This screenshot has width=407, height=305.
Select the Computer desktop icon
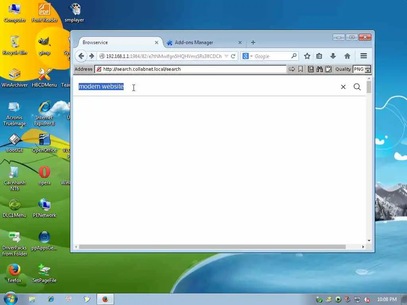point(15,13)
